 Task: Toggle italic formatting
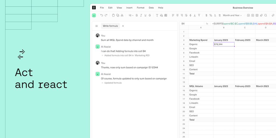point(141,15)
